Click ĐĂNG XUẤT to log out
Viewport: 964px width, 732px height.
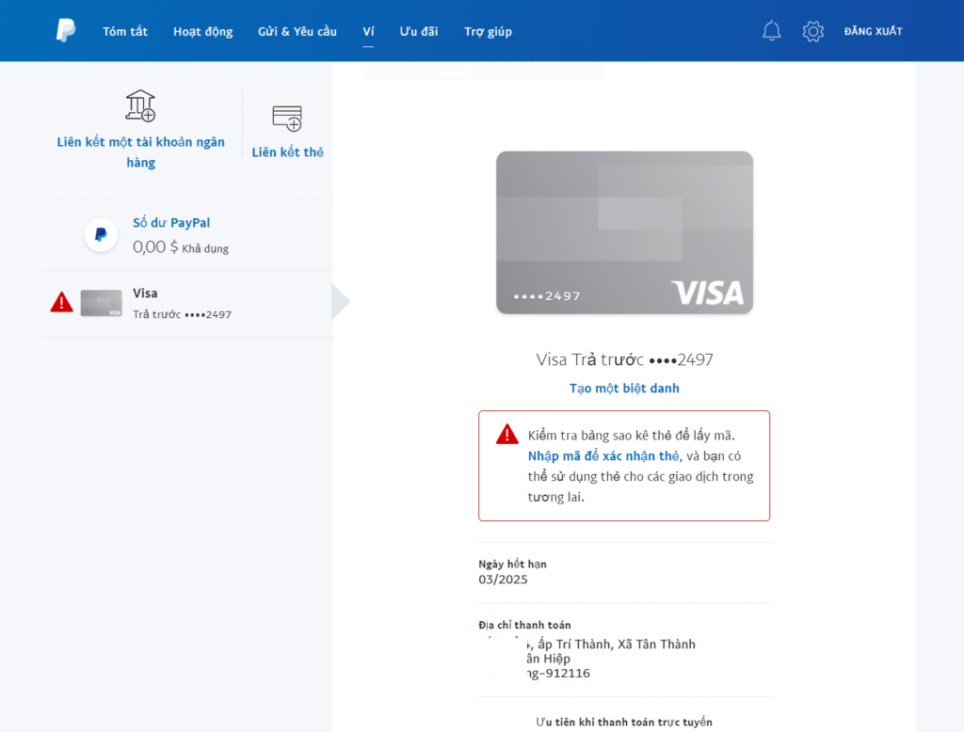point(873,32)
